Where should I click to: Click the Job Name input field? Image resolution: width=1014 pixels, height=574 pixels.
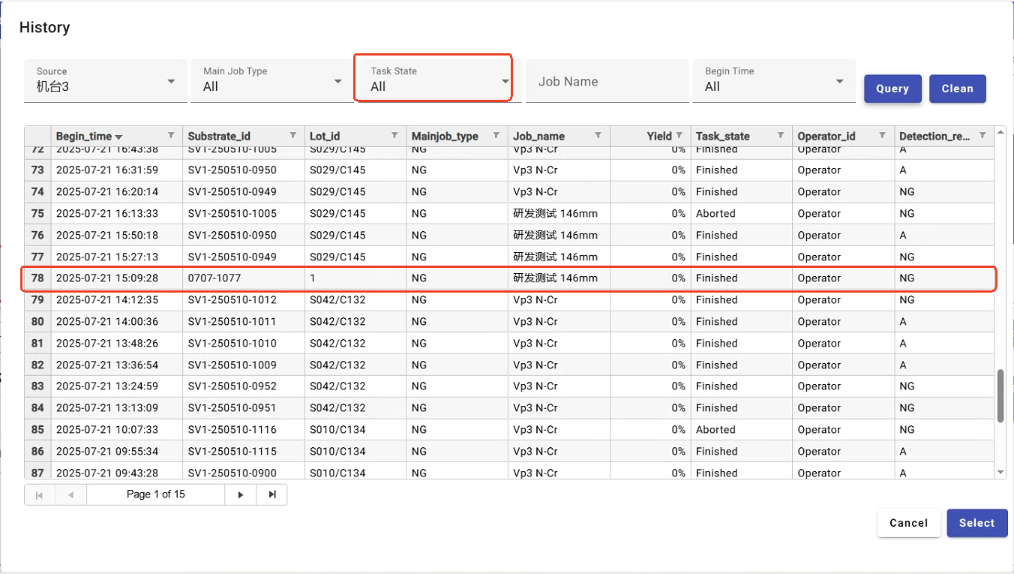click(606, 82)
